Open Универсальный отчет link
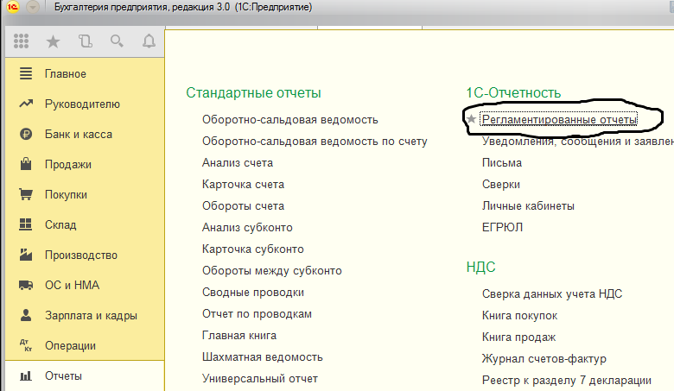 point(260,379)
